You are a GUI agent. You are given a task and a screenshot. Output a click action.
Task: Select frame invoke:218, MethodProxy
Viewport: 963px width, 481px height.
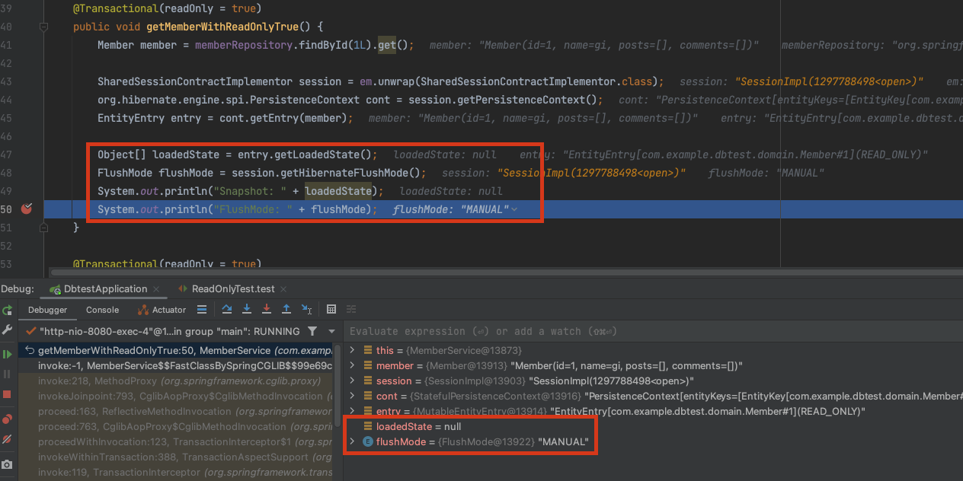point(177,381)
